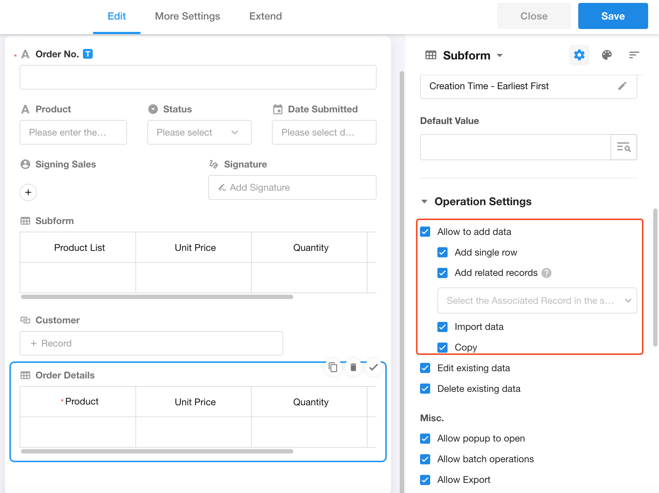
Task: Open the Status select dropdown
Action: pos(199,132)
